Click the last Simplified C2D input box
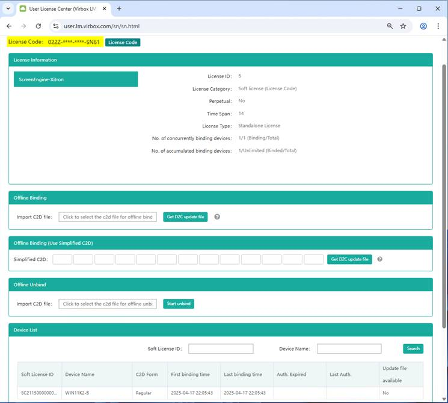 314,259
